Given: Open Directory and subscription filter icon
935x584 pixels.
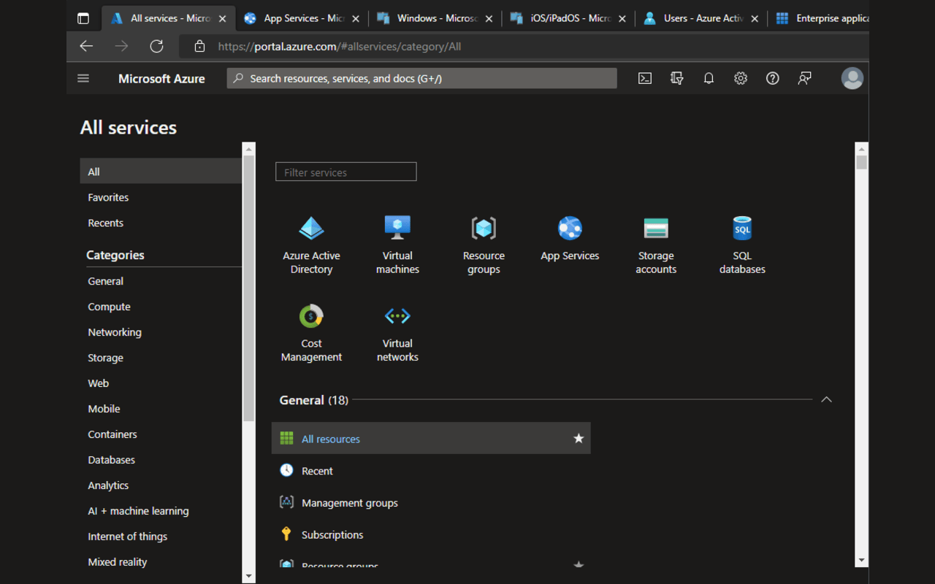Looking at the screenshot, I should pyautogui.click(x=676, y=78).
